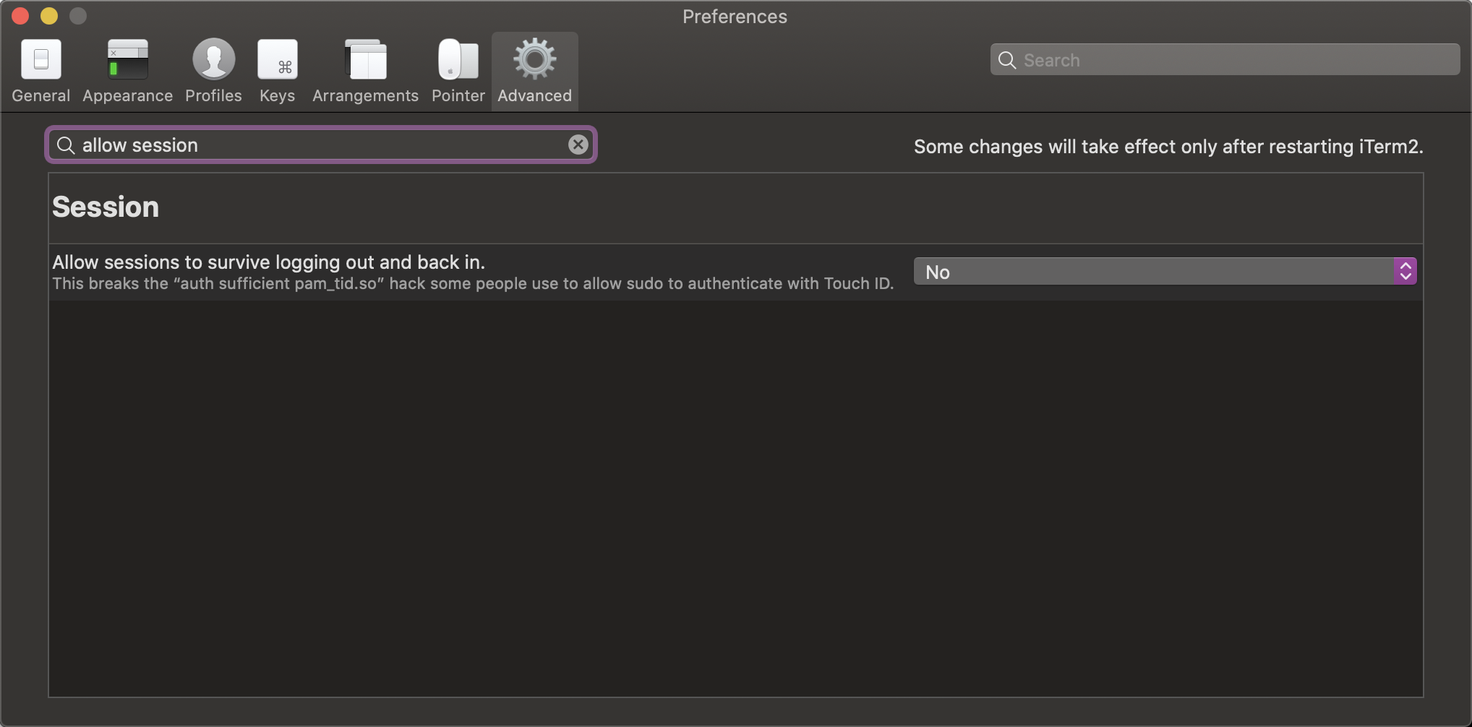This screenshot has width=1472, height=727.
Task: Minimize the Preferences window
Action: (49, 16)
